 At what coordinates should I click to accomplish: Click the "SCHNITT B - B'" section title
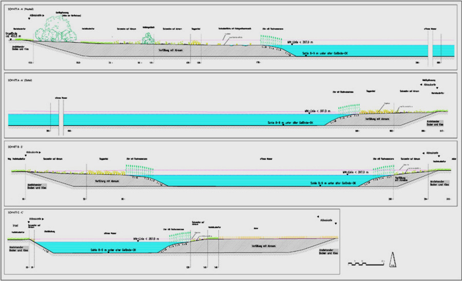[x=15, y=147]
